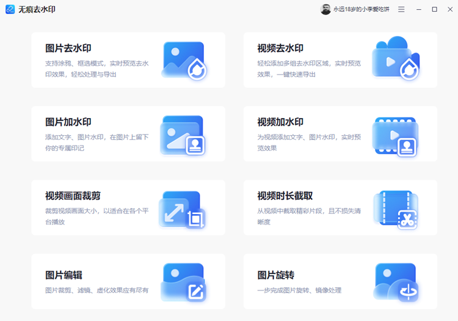
Task: Click username 永远18岁的小季爱吃饼
Action: point(362,9)
